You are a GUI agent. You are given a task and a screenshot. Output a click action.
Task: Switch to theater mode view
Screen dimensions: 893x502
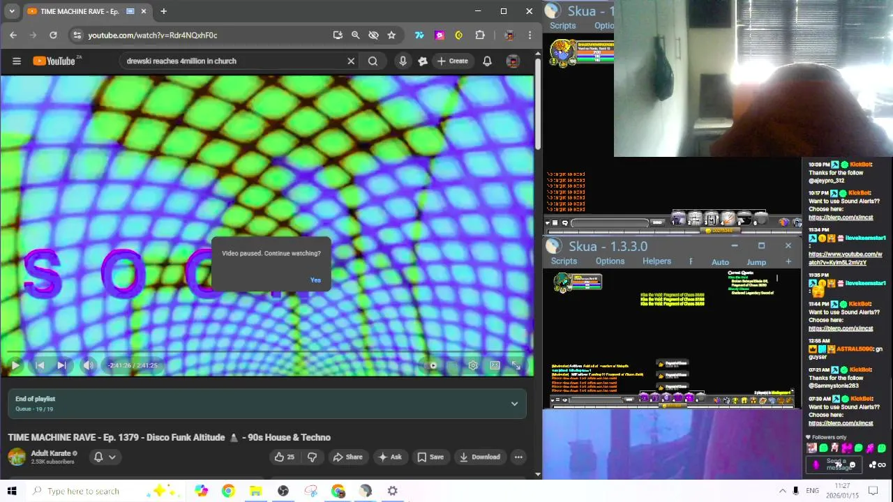(x=495, y=365)
